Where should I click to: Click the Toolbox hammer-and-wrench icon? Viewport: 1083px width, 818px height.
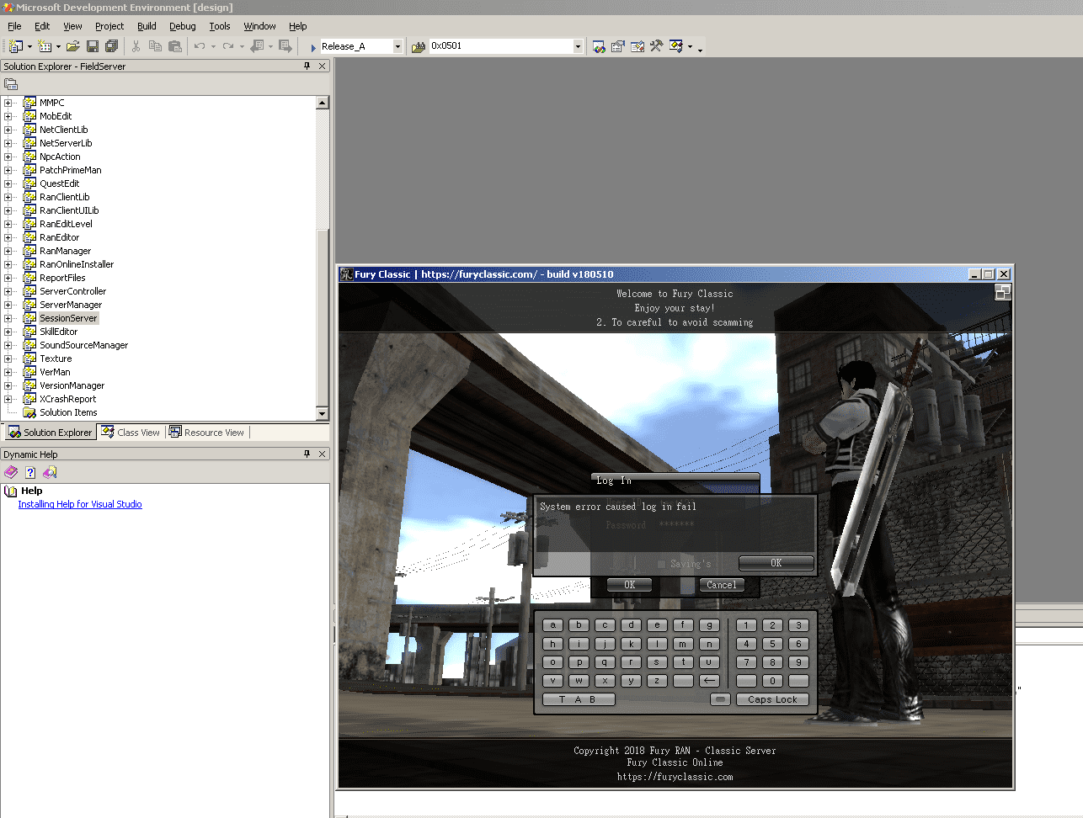pos(656,46)
